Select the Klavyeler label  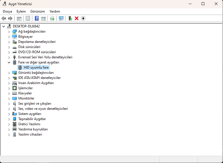click(25, 93)
